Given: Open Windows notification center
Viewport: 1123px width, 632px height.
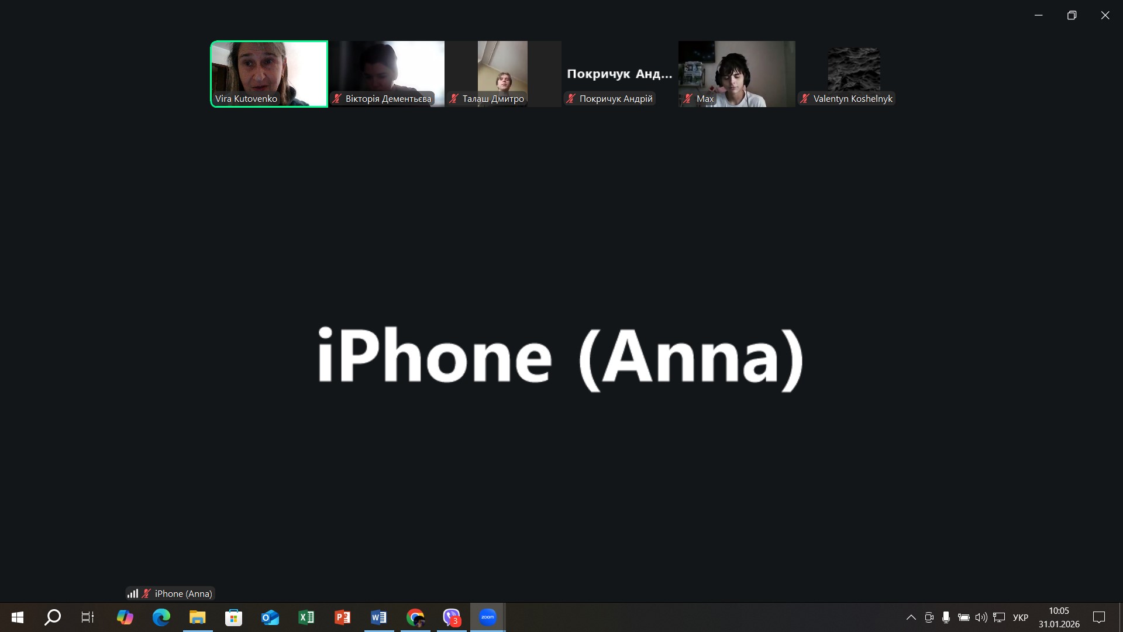Looking at the screenshot, I should click(1098, 617).
